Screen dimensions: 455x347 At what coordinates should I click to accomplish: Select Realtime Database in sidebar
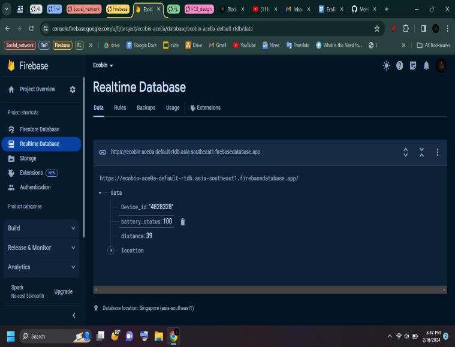41,144
